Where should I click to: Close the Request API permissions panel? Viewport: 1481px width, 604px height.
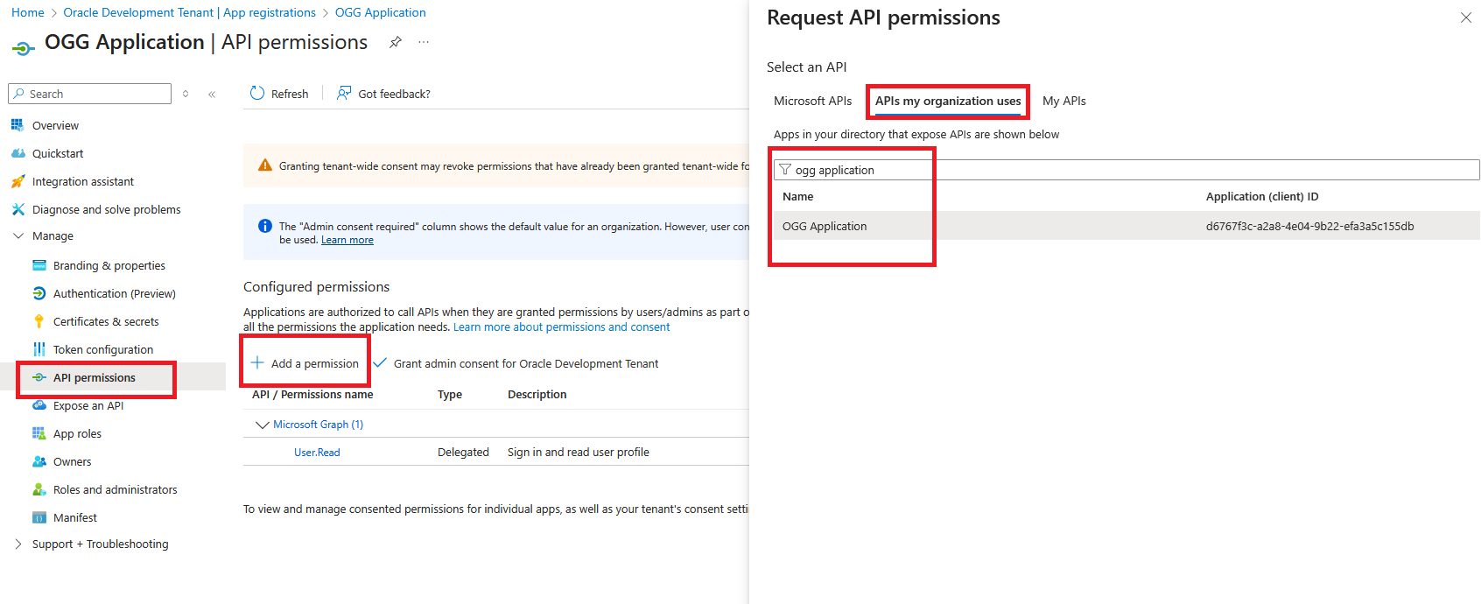pos(1466,18)
